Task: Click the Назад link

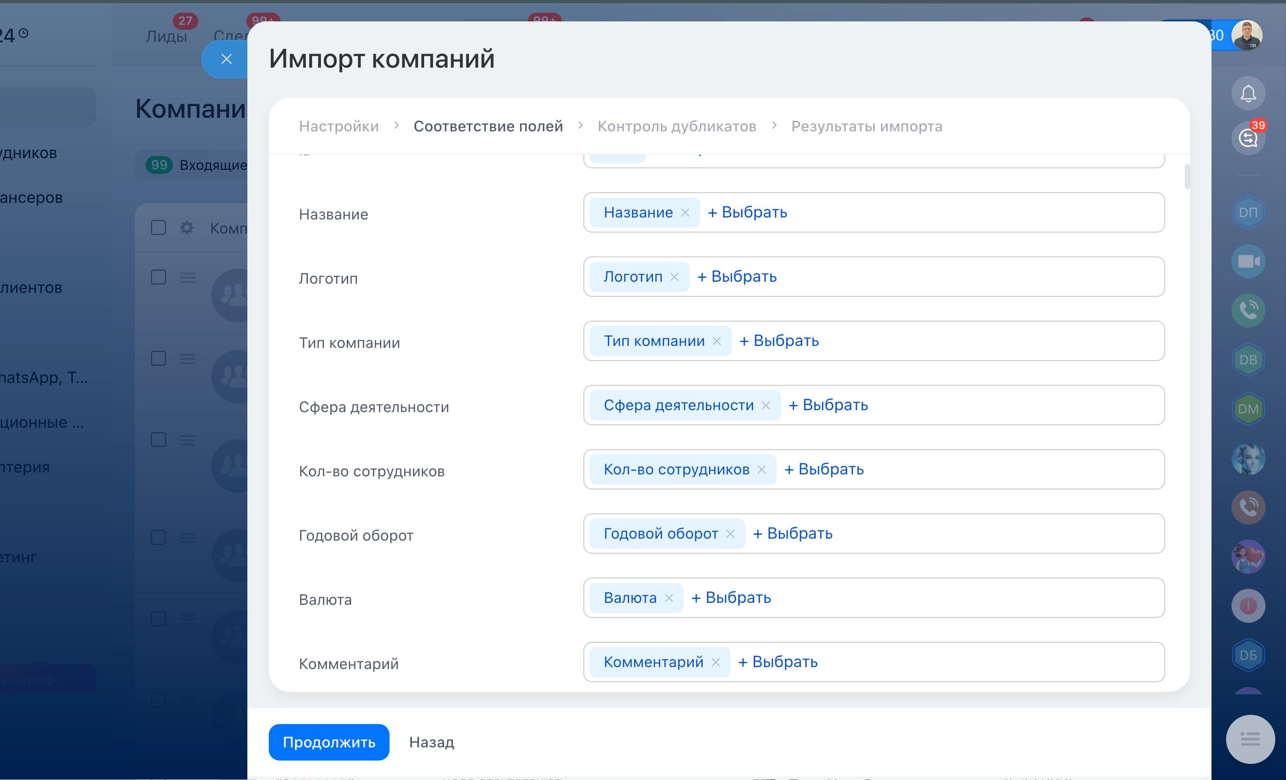Action: tap(431, 742)
